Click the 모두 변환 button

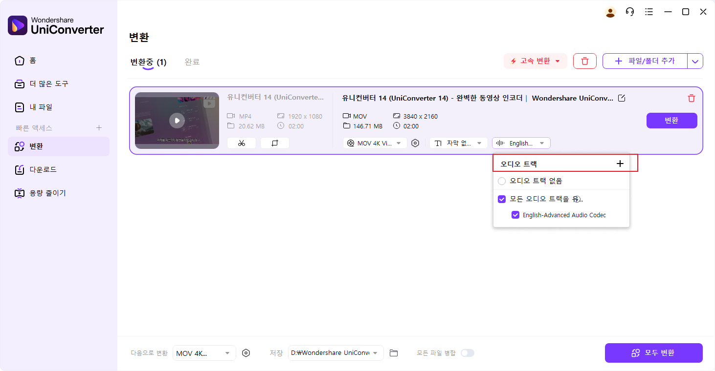point(653,353)
